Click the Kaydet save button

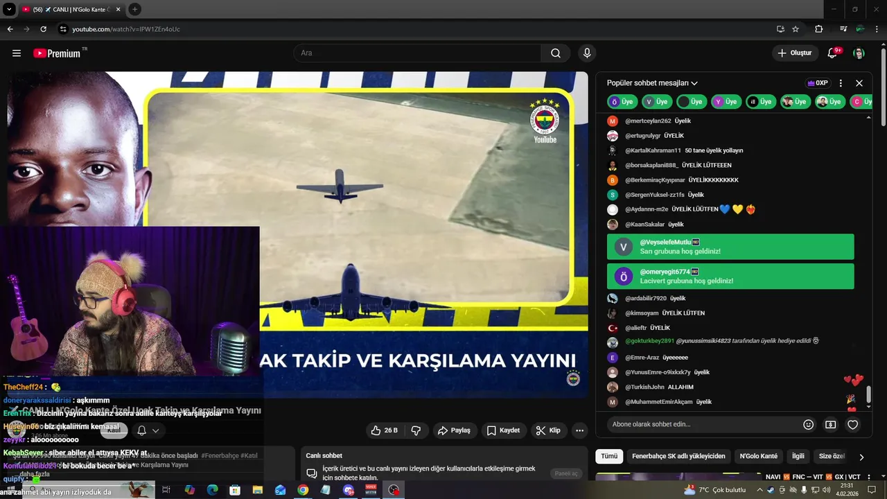[x=503, y=430]
